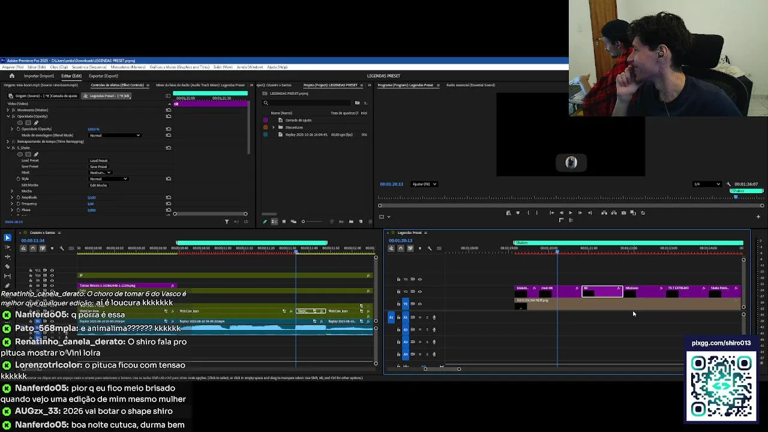
Task: Open the Marcadores (Markers) menu
Action: [x=128, y=67]
